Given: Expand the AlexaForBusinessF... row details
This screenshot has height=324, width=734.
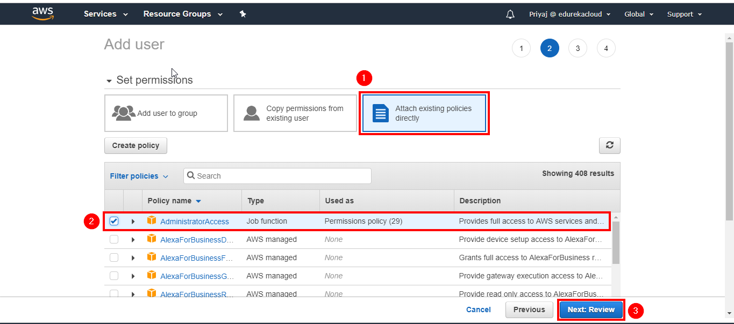Looking at the screenshot, I should pyautogui.click(x=133, y=258).
